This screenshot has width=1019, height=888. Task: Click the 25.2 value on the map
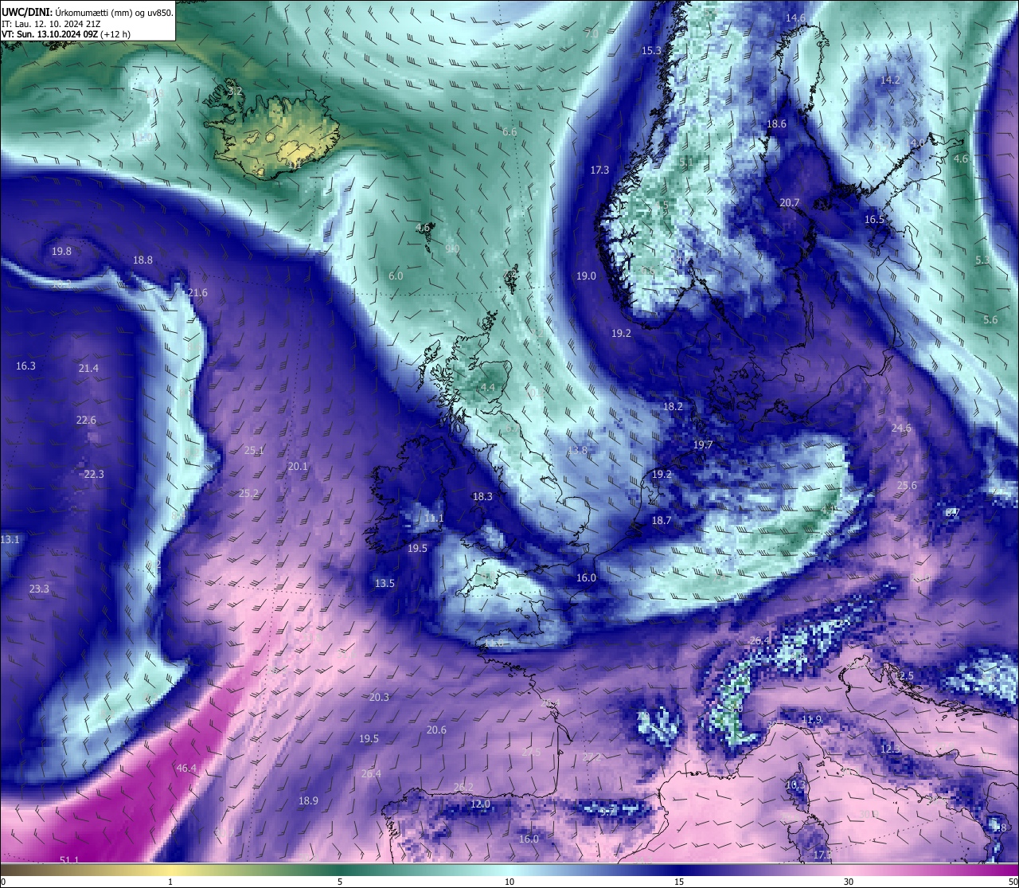click(x=248, y=494)
